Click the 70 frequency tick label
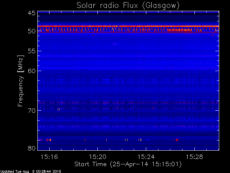The image size is (230, 173). pyautogui.click(x=32, y=111)
